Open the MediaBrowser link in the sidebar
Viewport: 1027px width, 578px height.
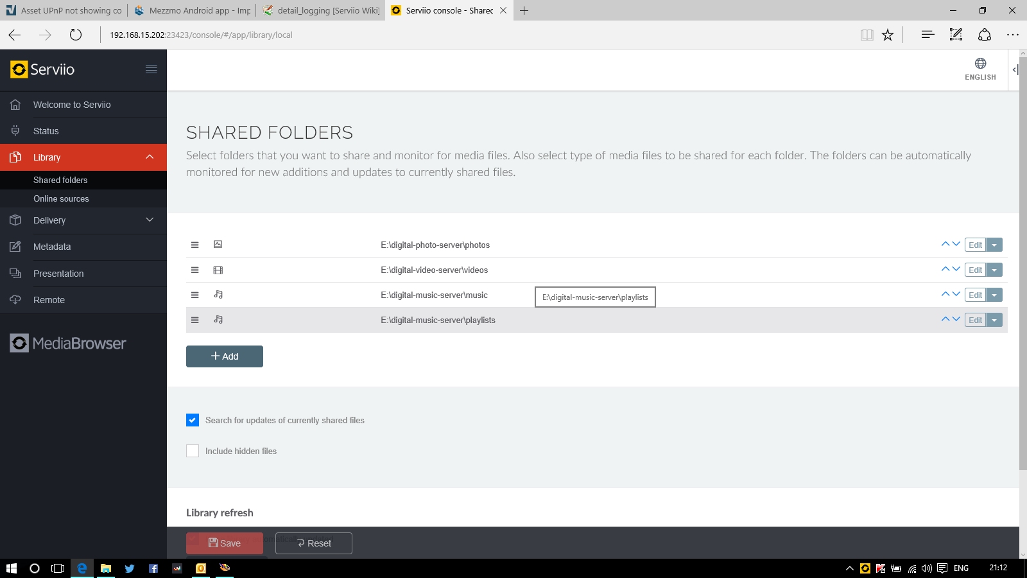pyautogui.click(x=69, y=344)
